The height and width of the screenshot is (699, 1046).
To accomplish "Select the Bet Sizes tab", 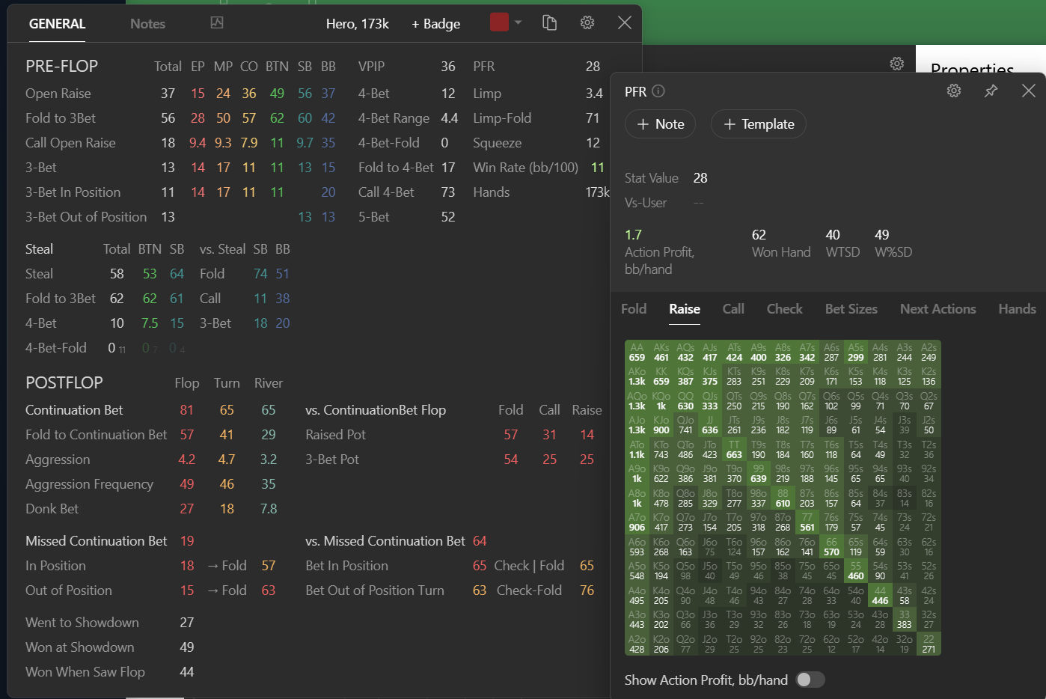I will pyautogui.click(x=851, y=309).
